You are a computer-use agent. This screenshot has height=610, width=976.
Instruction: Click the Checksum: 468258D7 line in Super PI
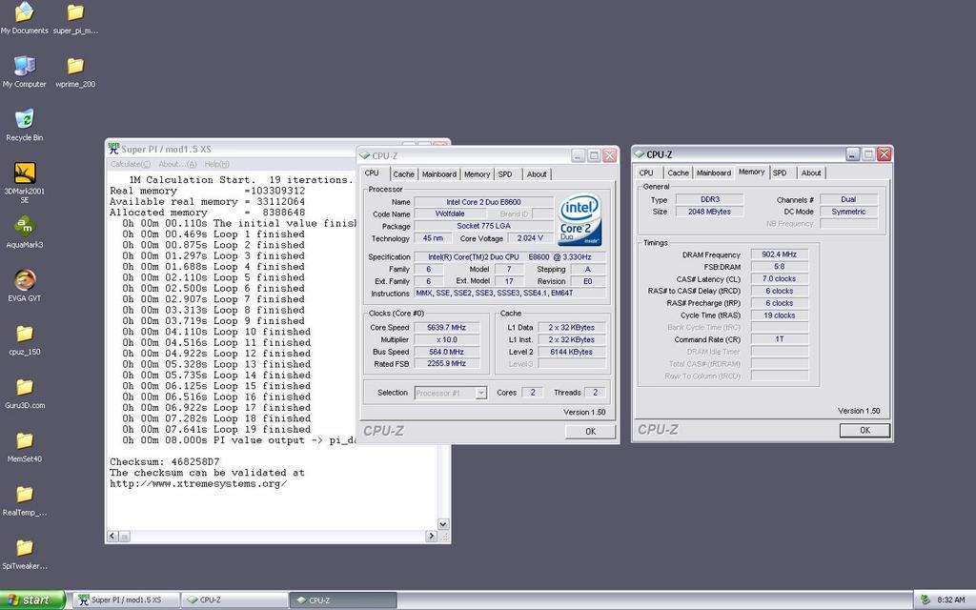tap(165, 462)
